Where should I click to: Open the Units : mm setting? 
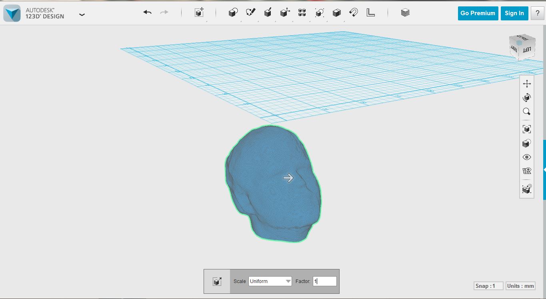click(x=520, y=286)
